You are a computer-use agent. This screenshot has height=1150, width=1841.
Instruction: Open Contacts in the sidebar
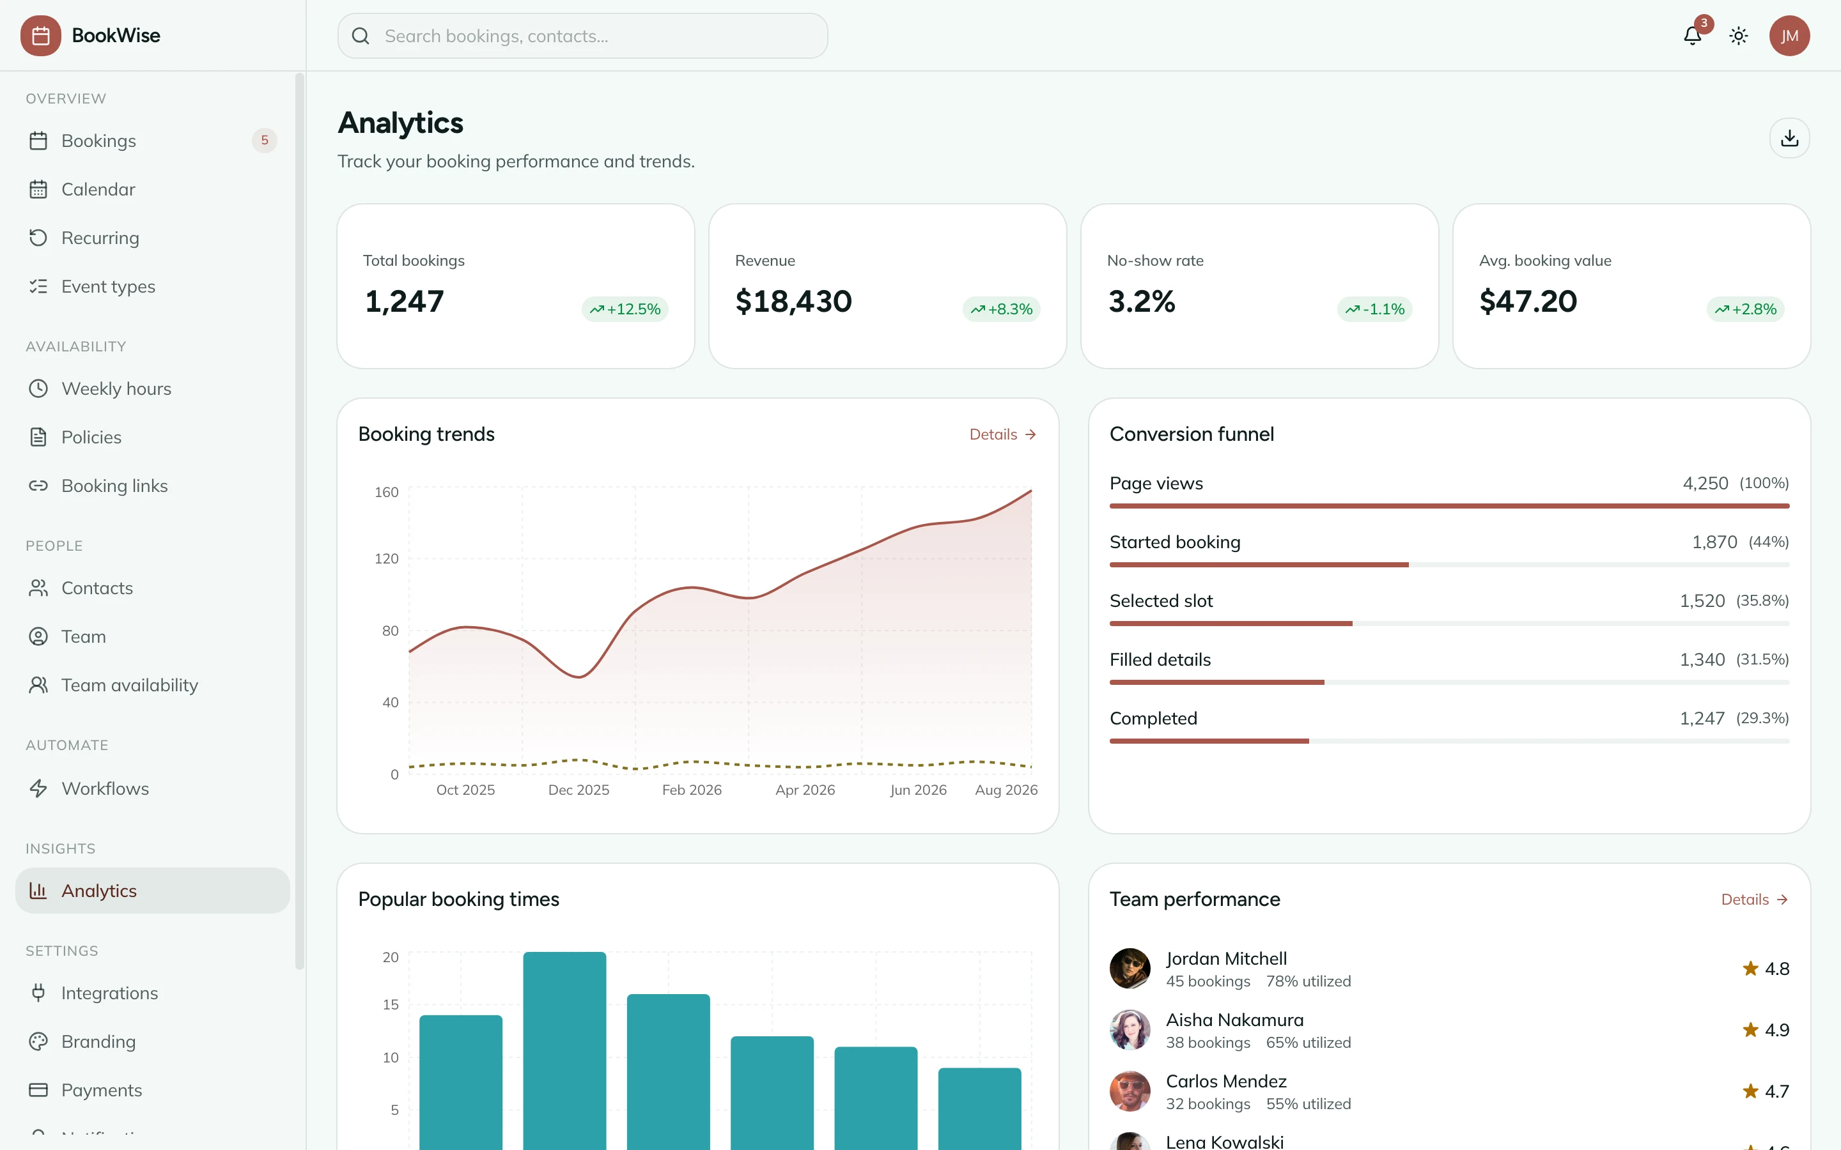point(152,588)
